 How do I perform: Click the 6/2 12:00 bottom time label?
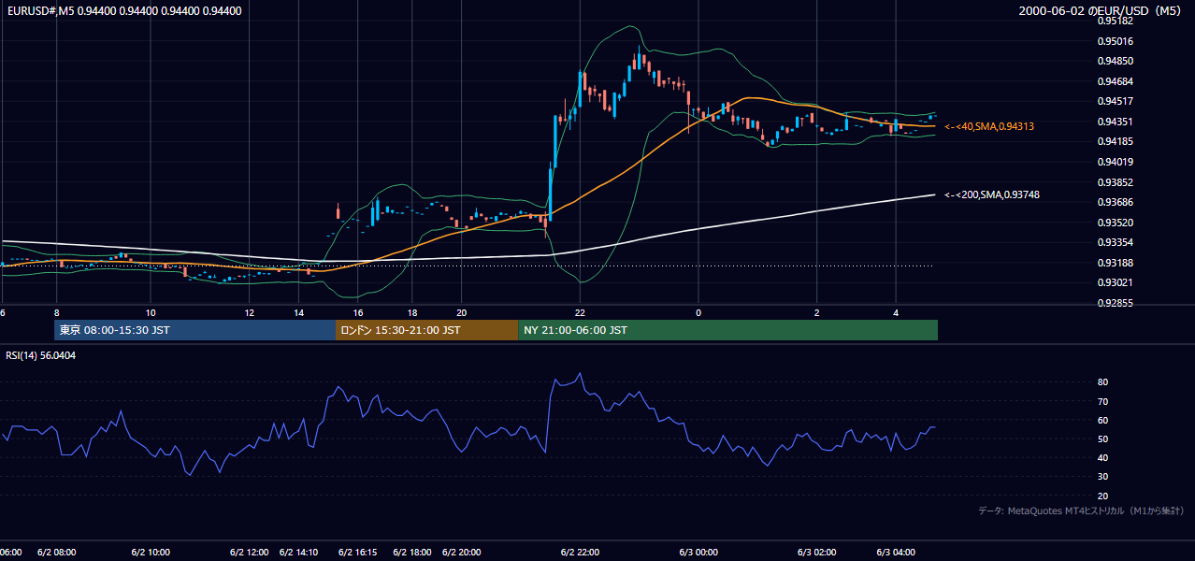coord(250,553)
